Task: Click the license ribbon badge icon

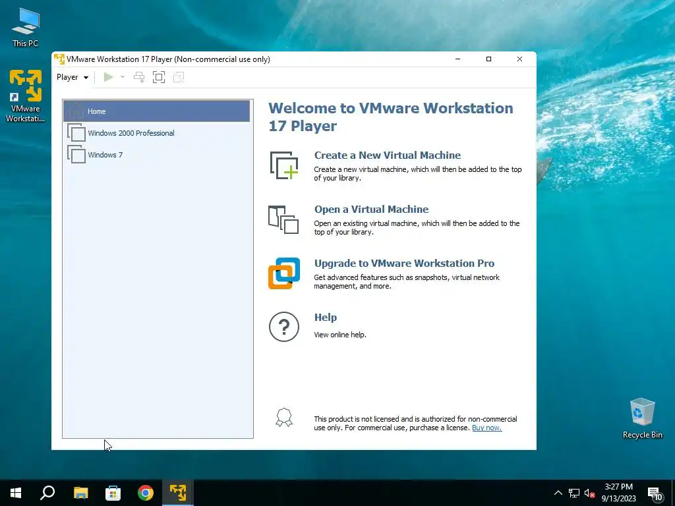Action: [x=284, y=417]
